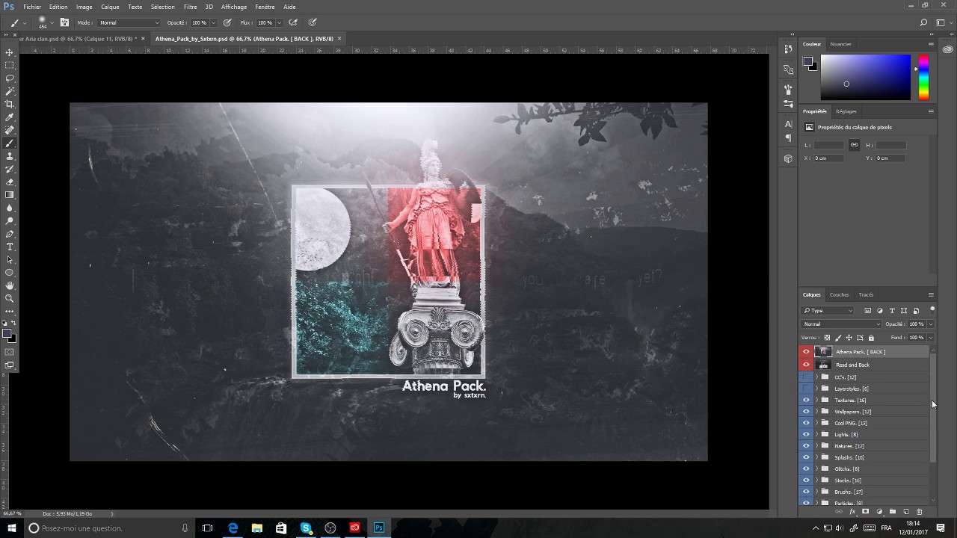Click the add layer style fx icon
The height and width of the screenshot is (538, 957).
coord(852,512)
